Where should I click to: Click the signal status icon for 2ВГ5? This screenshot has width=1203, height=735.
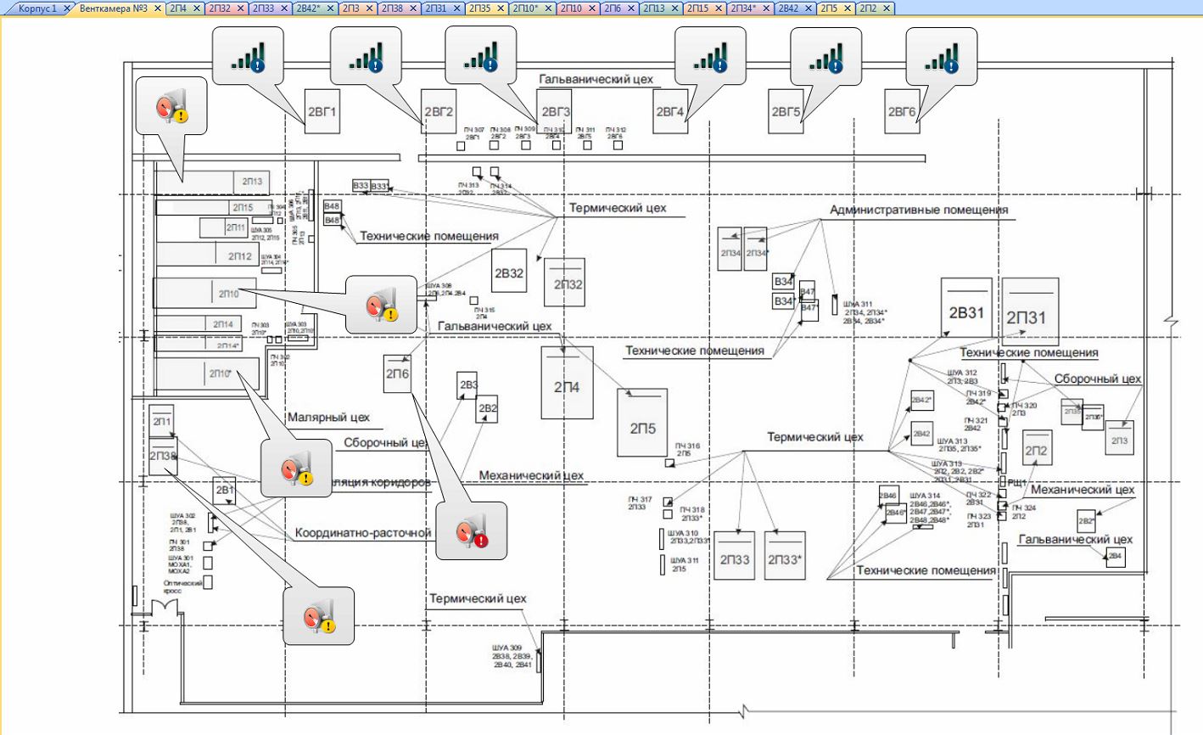[825, 56]
